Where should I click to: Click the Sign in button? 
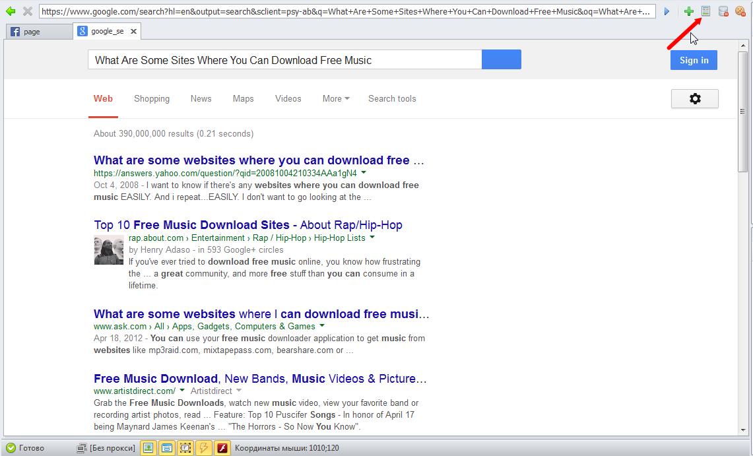click(694, 60)
